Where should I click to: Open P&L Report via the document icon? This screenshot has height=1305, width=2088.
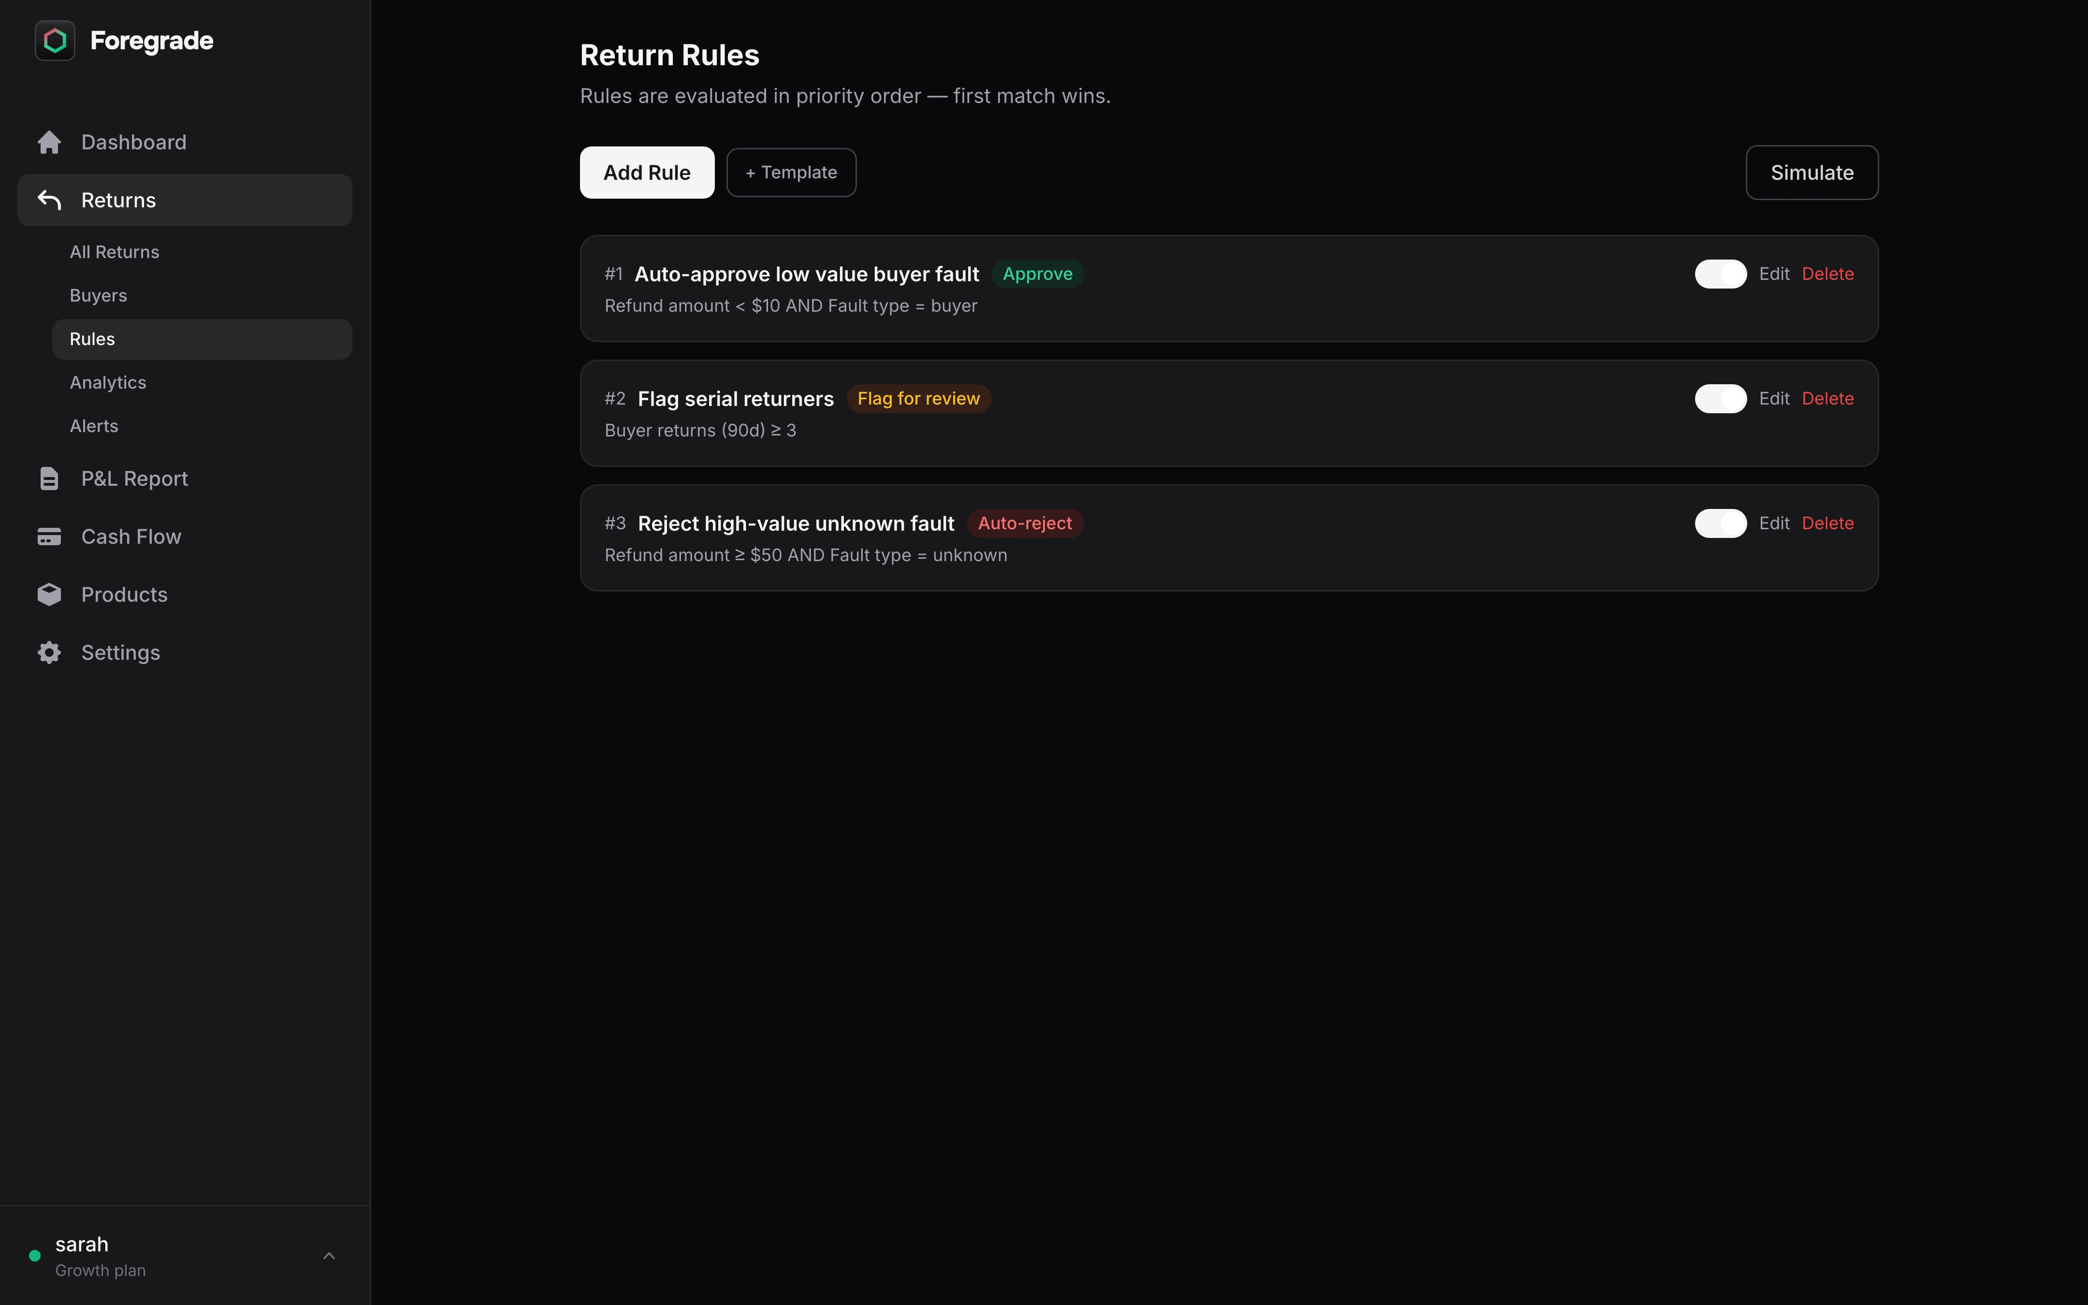49,478
